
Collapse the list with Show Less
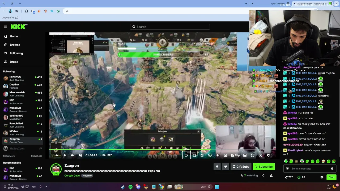[x=36, y=156]
